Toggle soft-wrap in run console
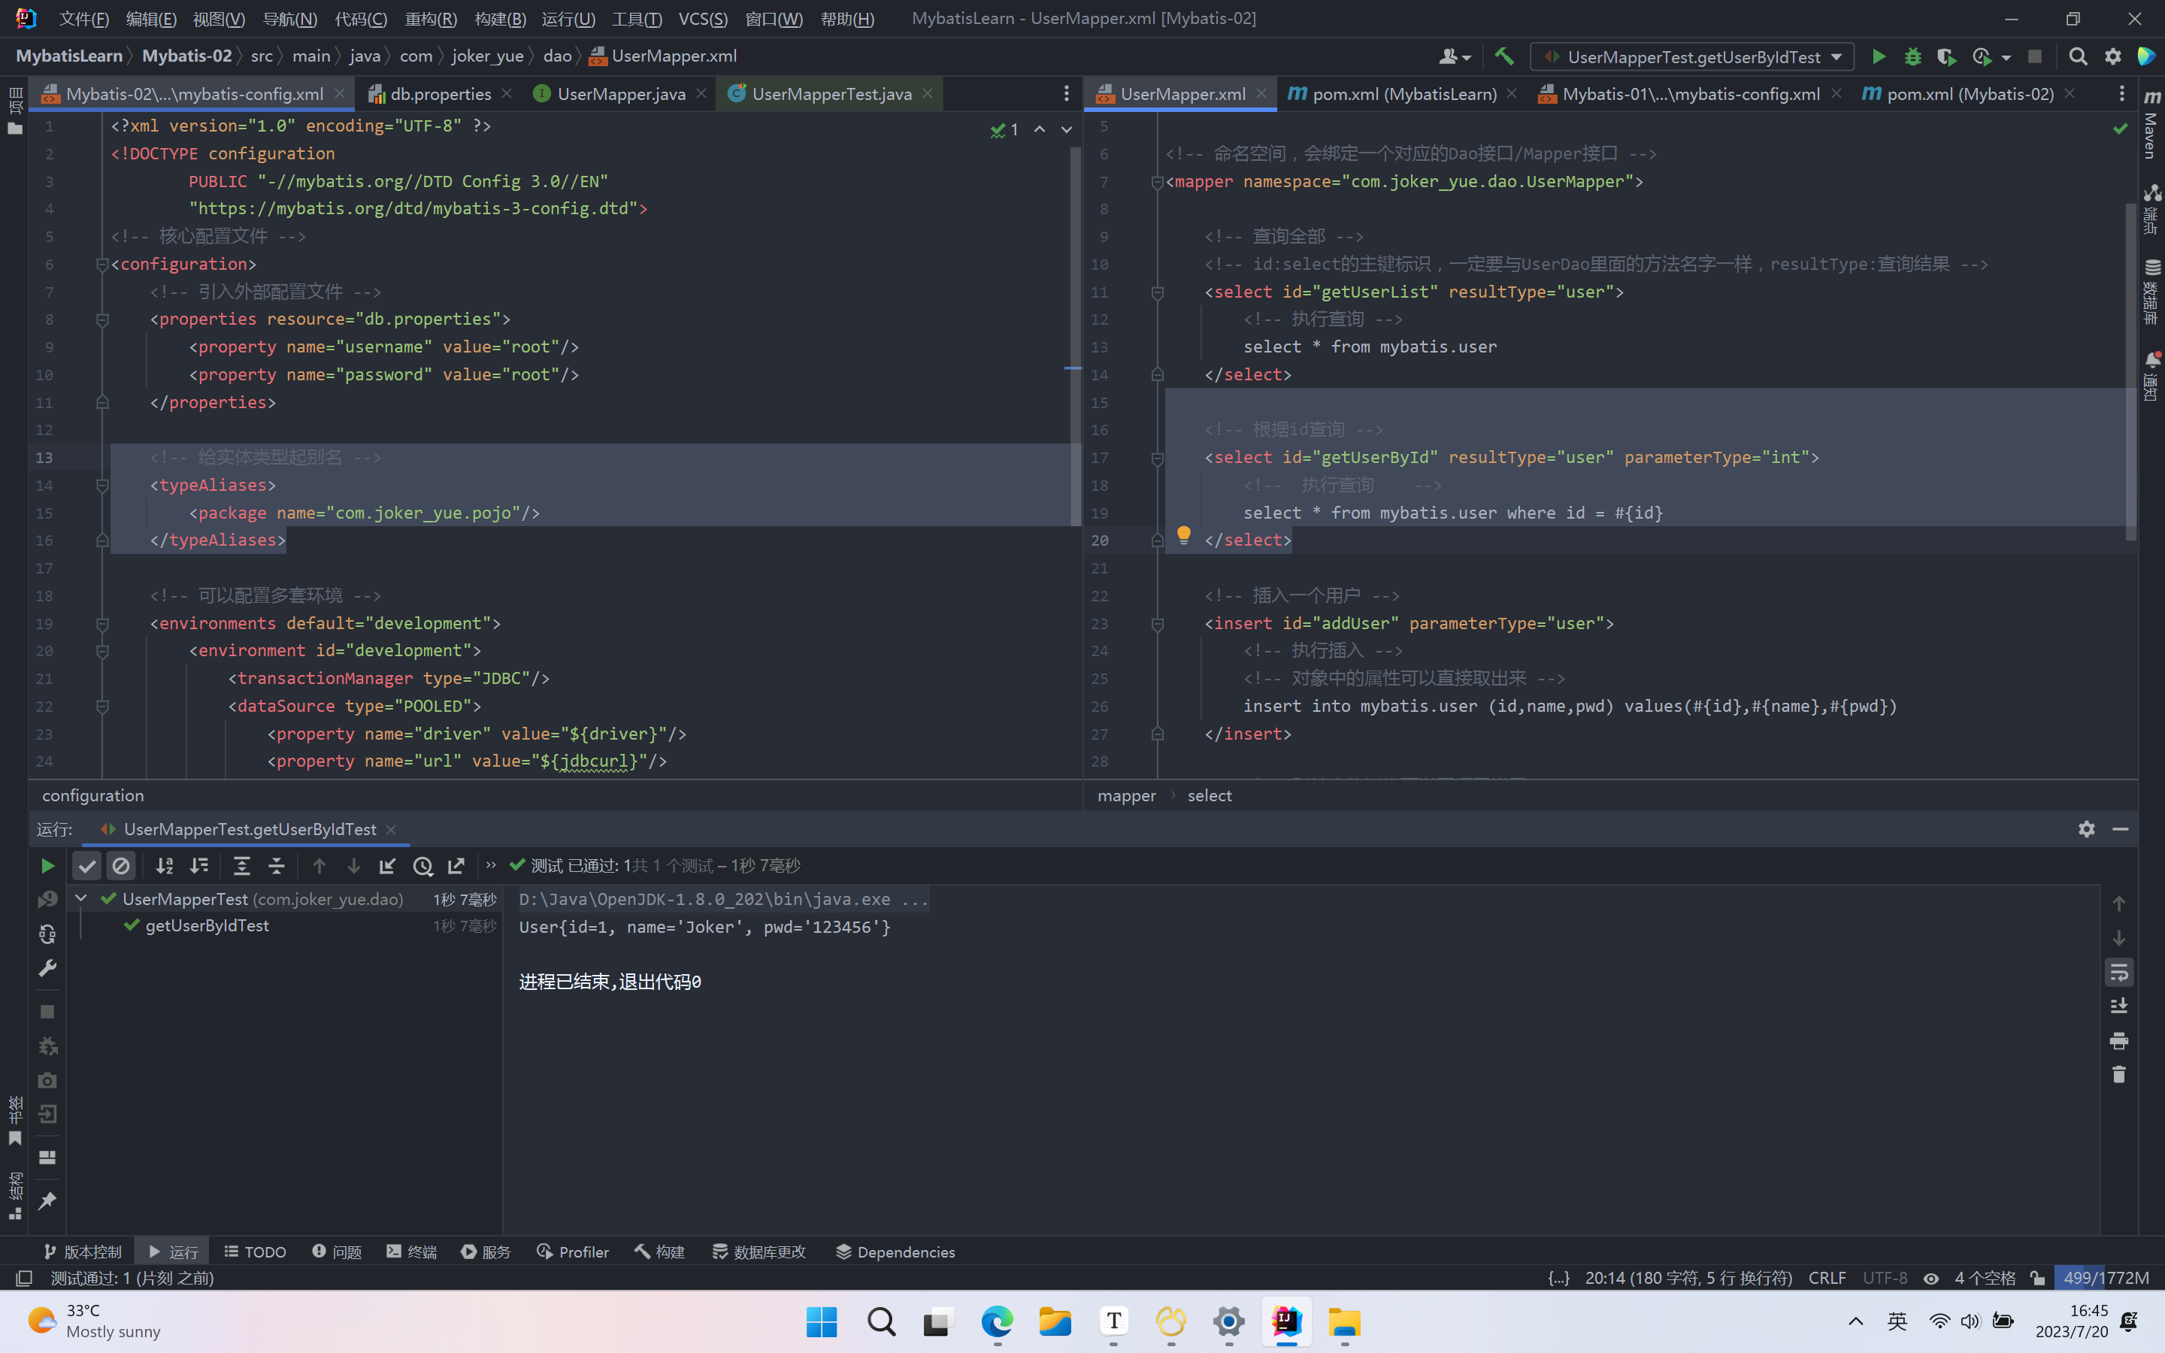Viewport: 2165px width, 1353px height. 2118,972
